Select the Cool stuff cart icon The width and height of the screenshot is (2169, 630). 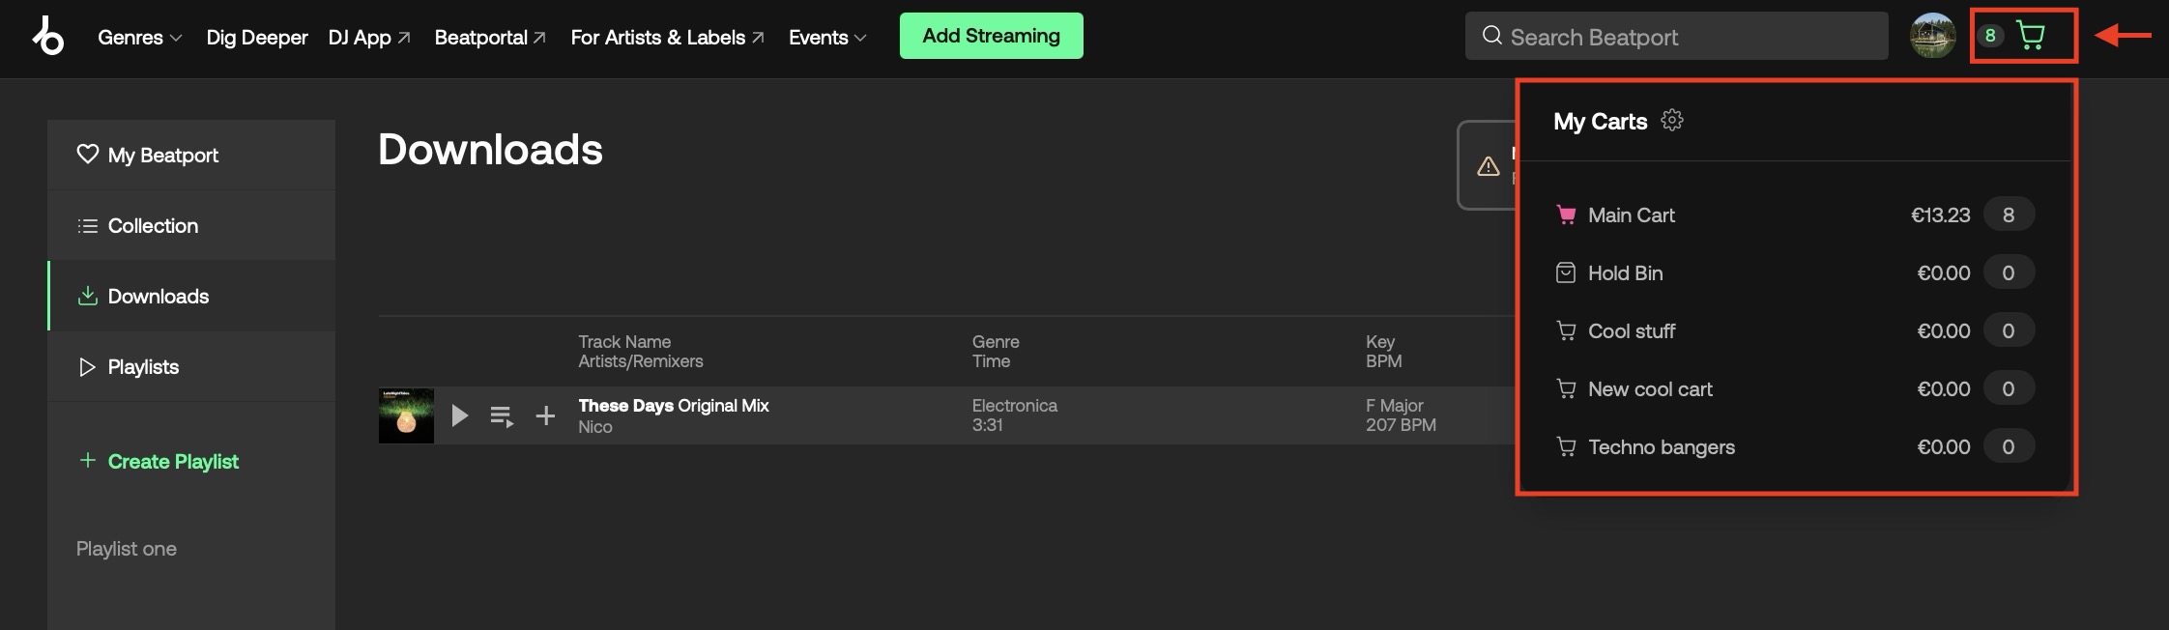[x=1566, y=330]
